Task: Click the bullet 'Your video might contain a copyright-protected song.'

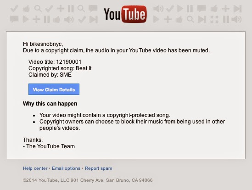Action: 105,115
